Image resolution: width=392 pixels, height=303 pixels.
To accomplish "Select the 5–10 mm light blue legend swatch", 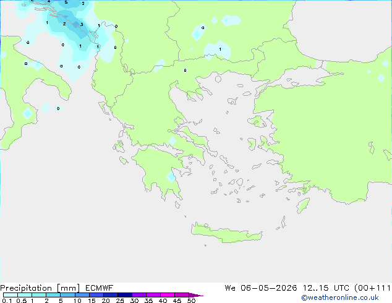I will [x=67, y=295].
